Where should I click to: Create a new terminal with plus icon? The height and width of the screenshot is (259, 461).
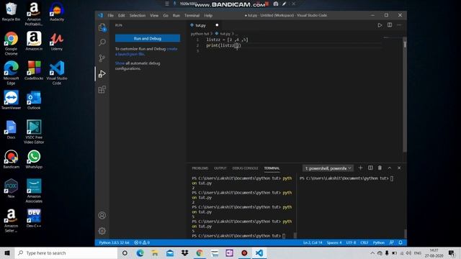pyautogui.click(x=360, y=168)
